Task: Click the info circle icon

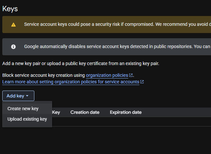Action: pyautogui.click(x=13, y=47)
